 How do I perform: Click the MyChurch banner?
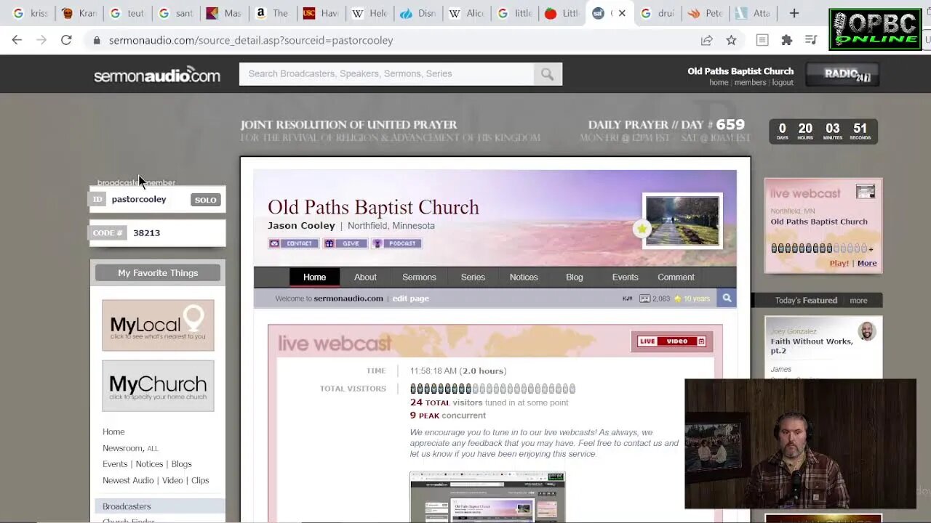point(158,386)
